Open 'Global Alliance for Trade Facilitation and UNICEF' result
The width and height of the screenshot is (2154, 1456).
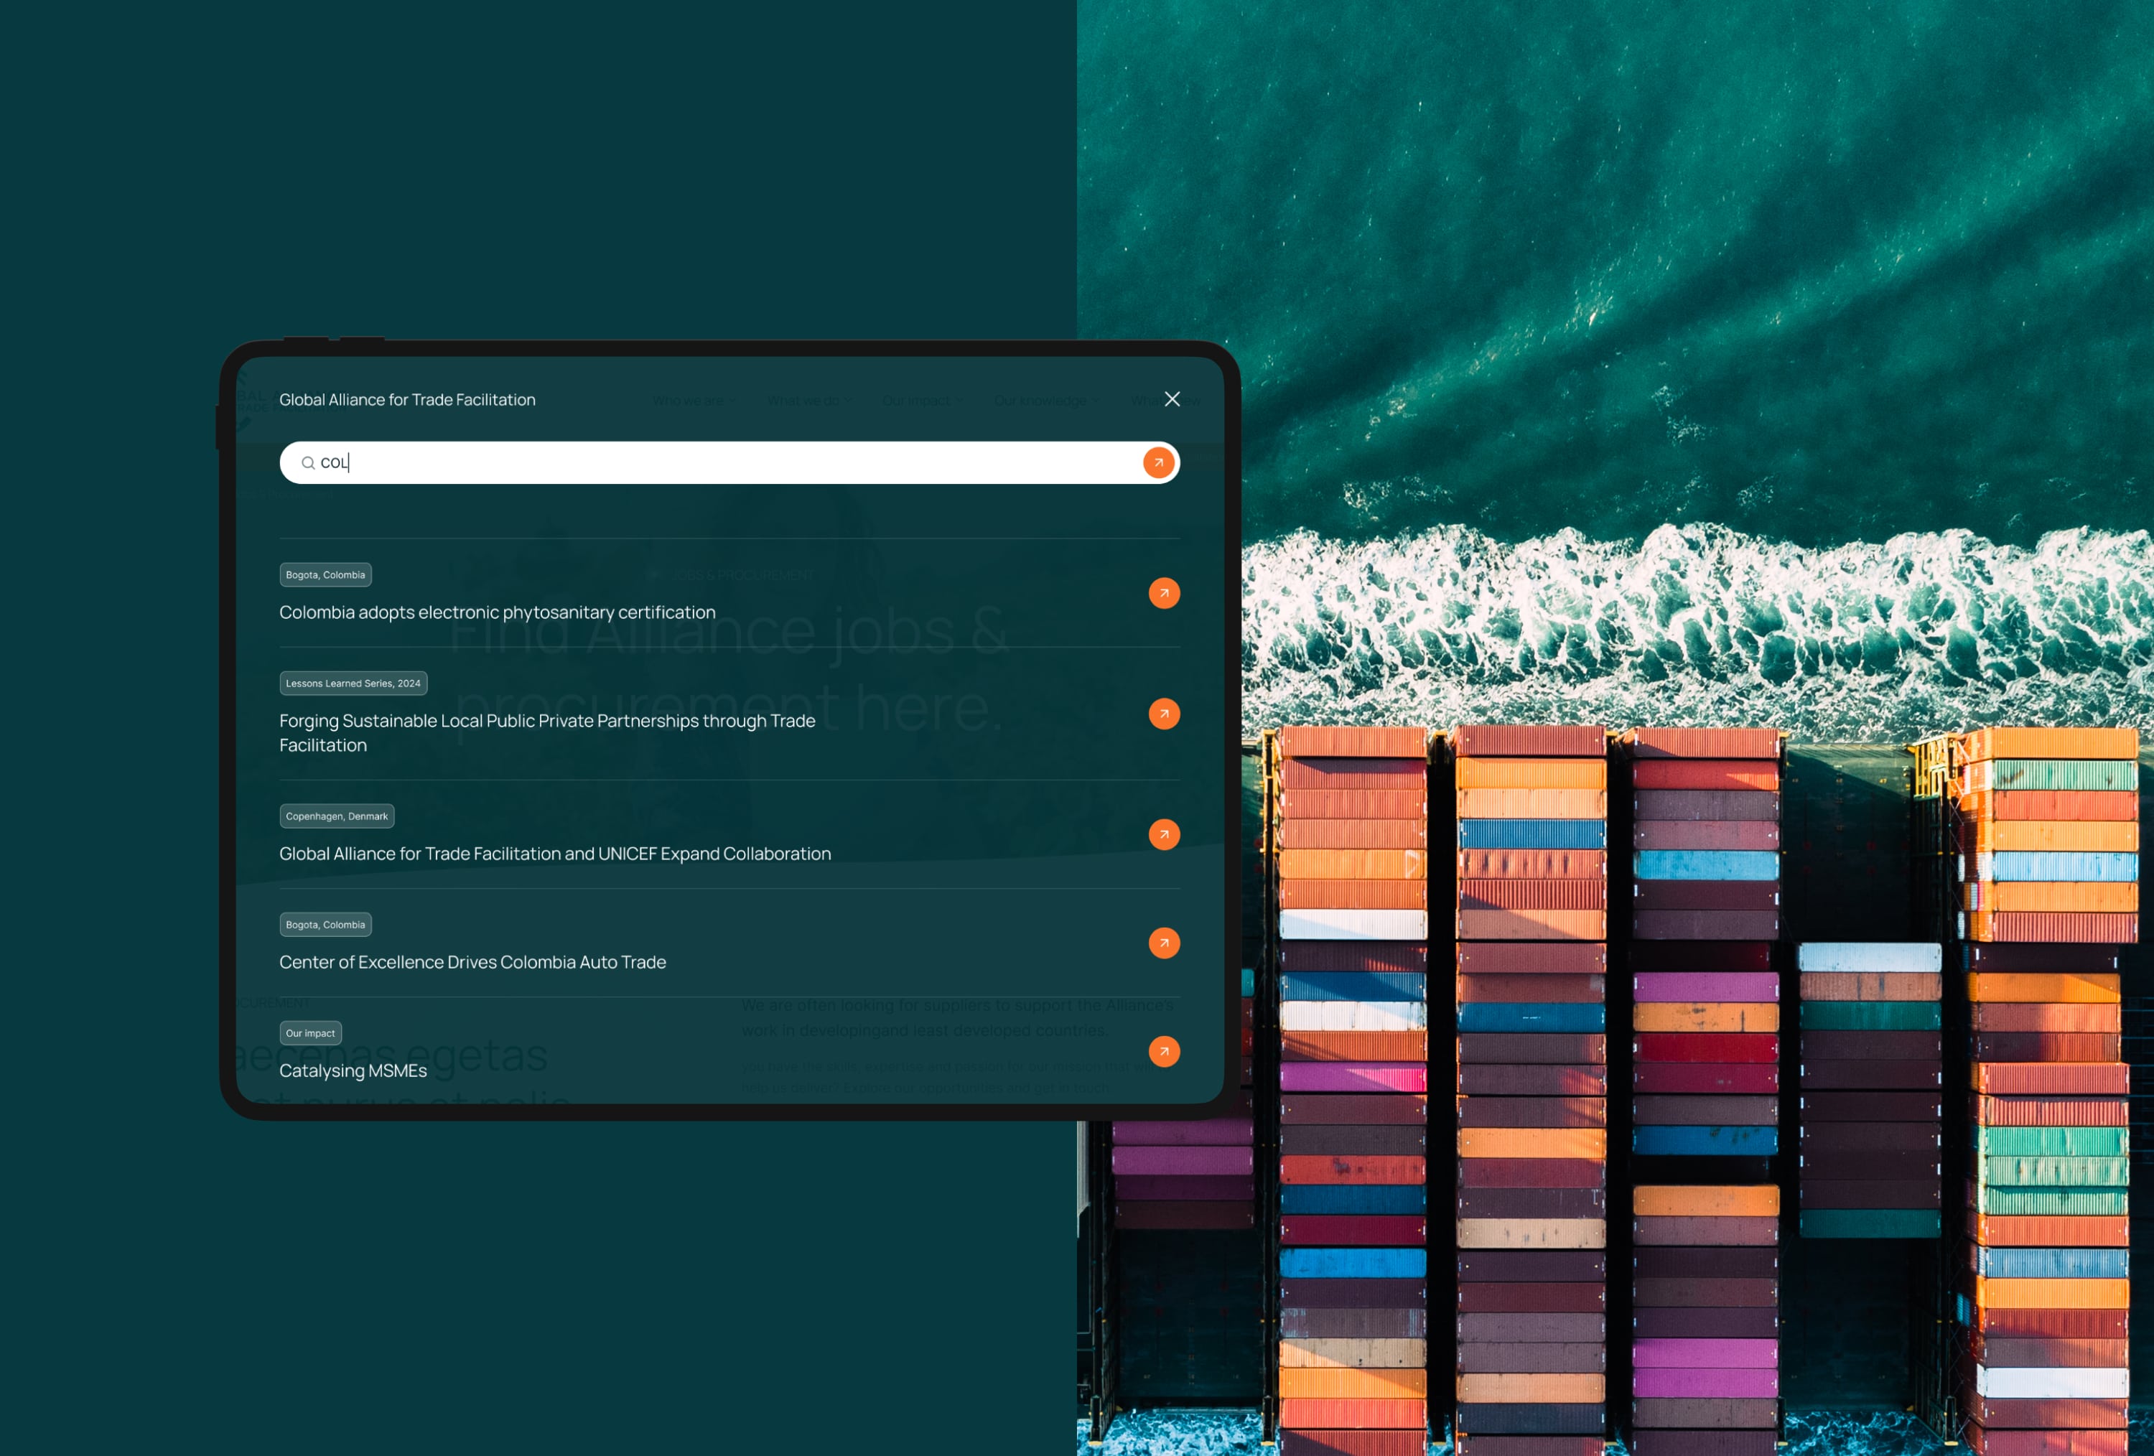(554, 854)
